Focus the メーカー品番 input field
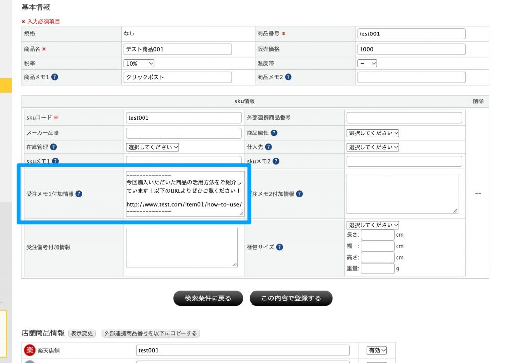 pos(183,133)
